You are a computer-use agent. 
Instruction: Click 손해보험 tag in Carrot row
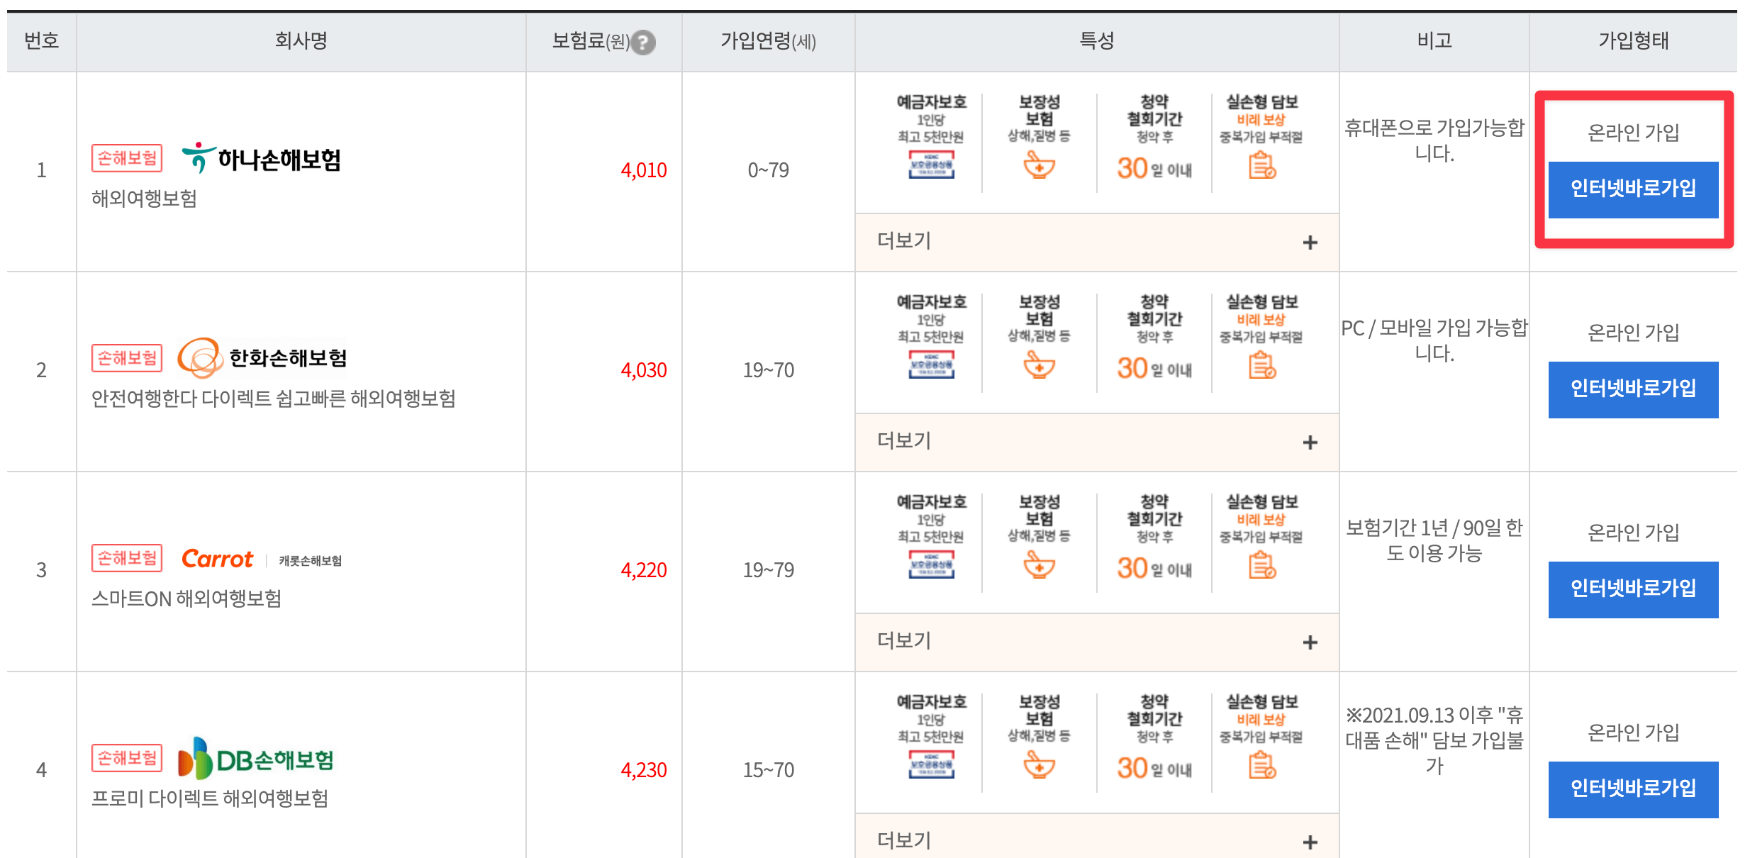pyautogui.click(x=127, y=558)
